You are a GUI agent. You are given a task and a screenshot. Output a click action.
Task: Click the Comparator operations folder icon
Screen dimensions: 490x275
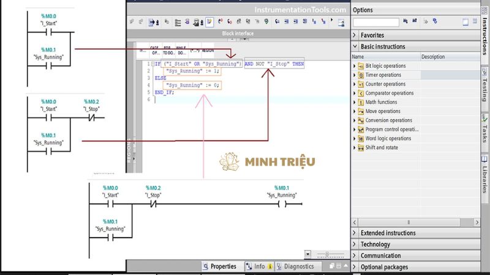coord(361,94)
